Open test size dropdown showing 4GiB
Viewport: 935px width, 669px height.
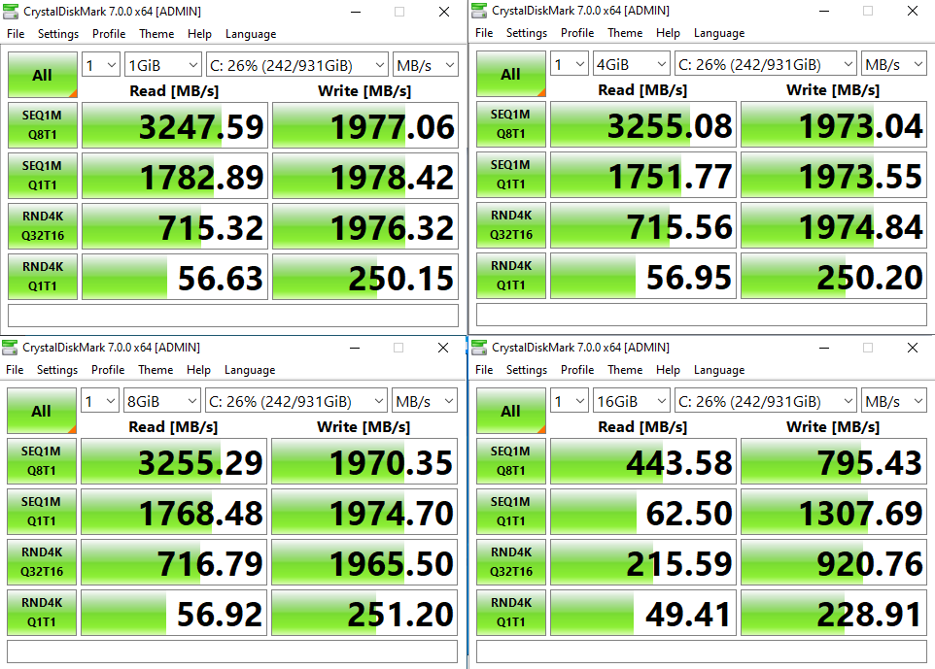click(x=631, y=64)
